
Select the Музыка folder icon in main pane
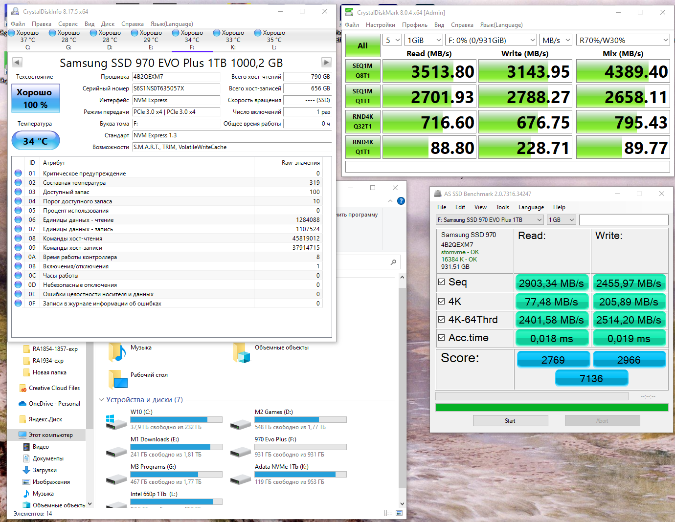click(x=117, y=352)
